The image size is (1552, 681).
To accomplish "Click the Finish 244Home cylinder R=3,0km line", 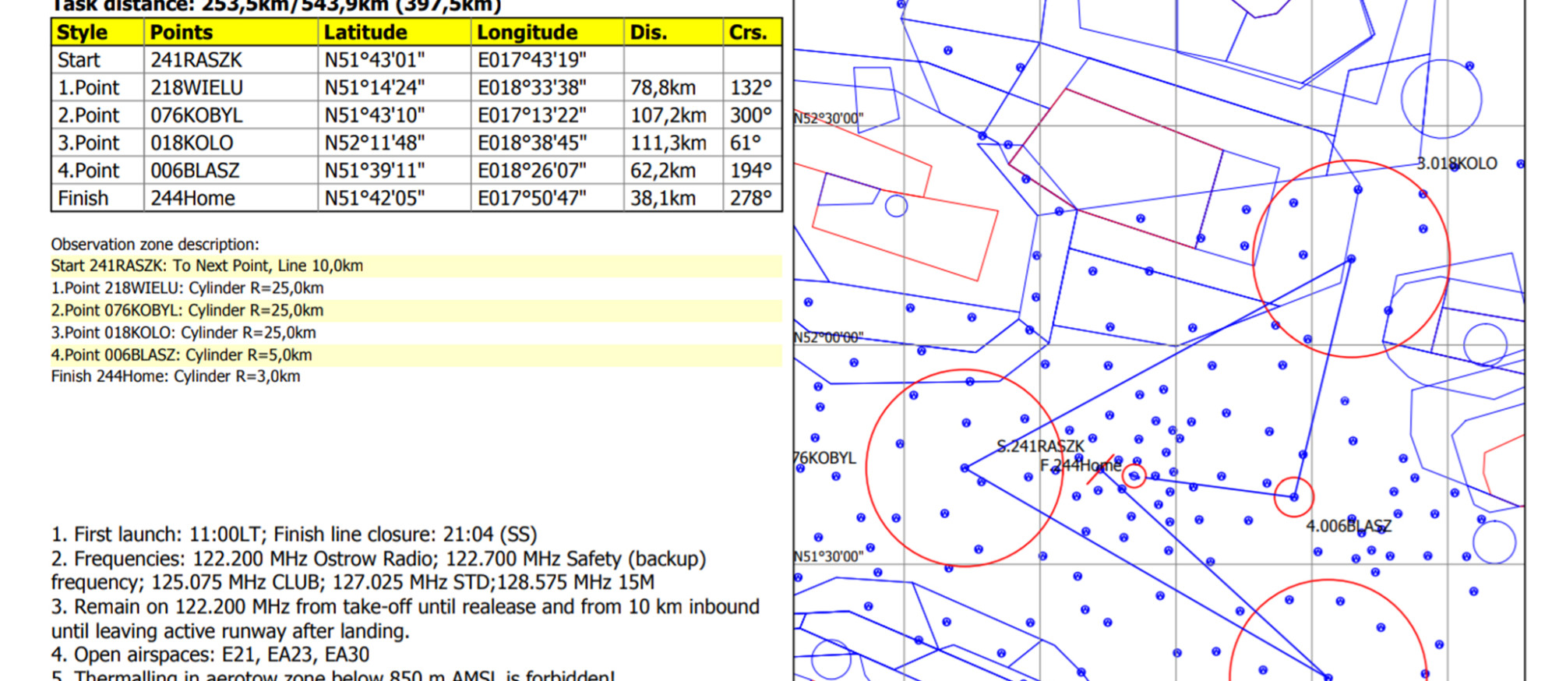I will point(175,377).
